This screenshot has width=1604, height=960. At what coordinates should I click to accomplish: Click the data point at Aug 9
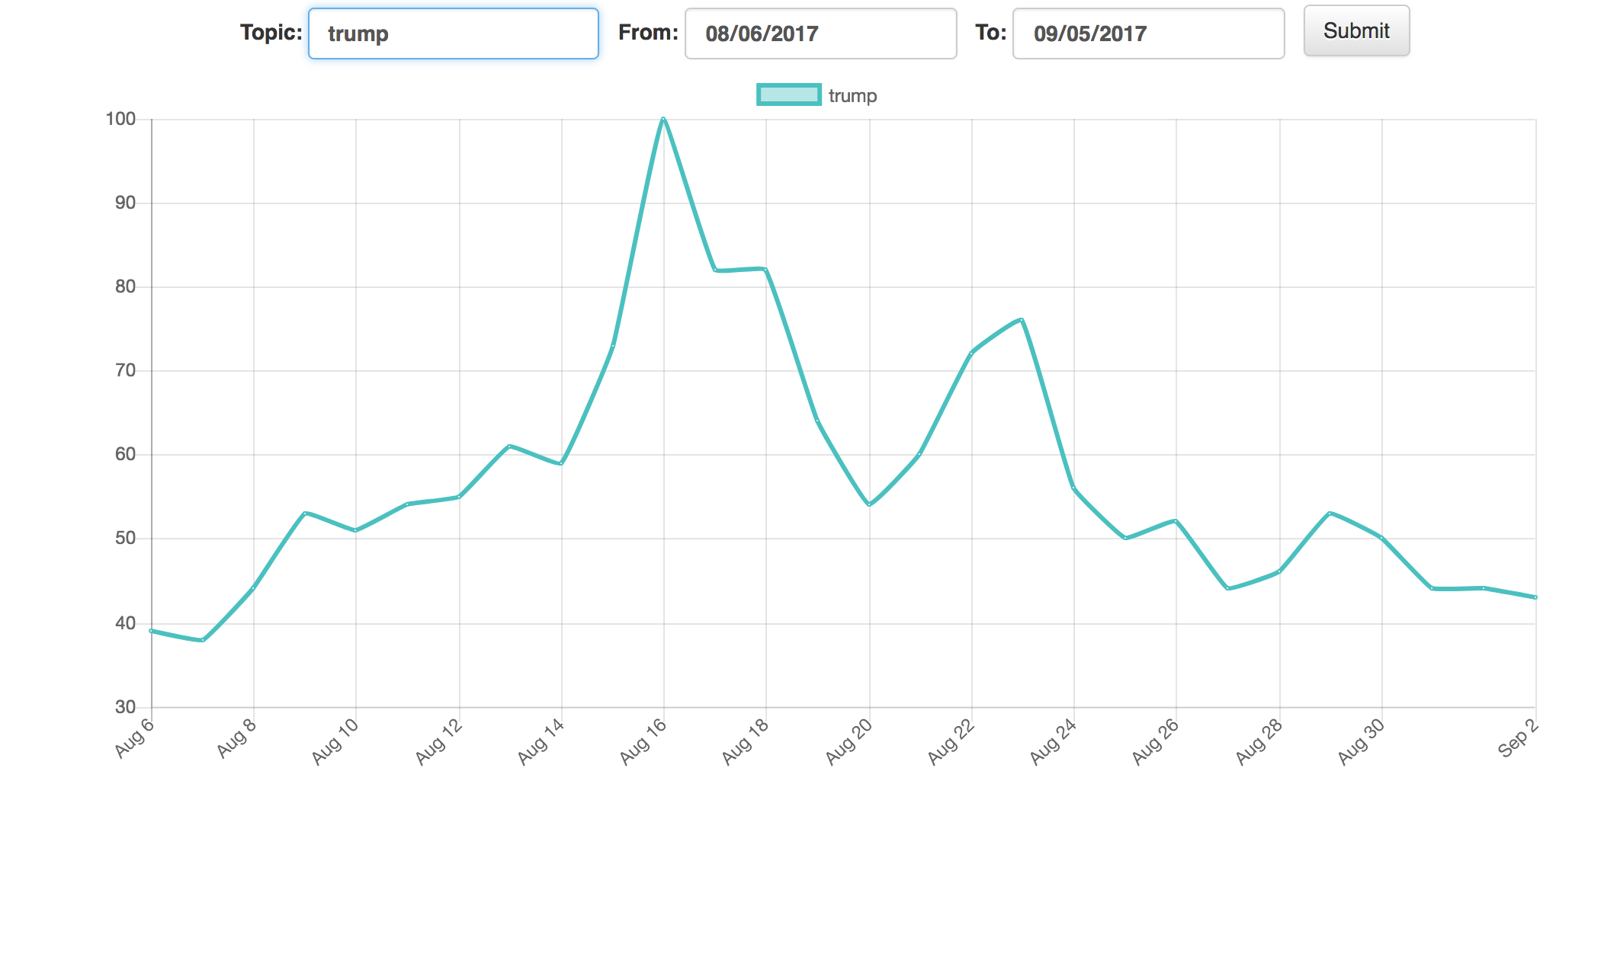click(305, 513)
